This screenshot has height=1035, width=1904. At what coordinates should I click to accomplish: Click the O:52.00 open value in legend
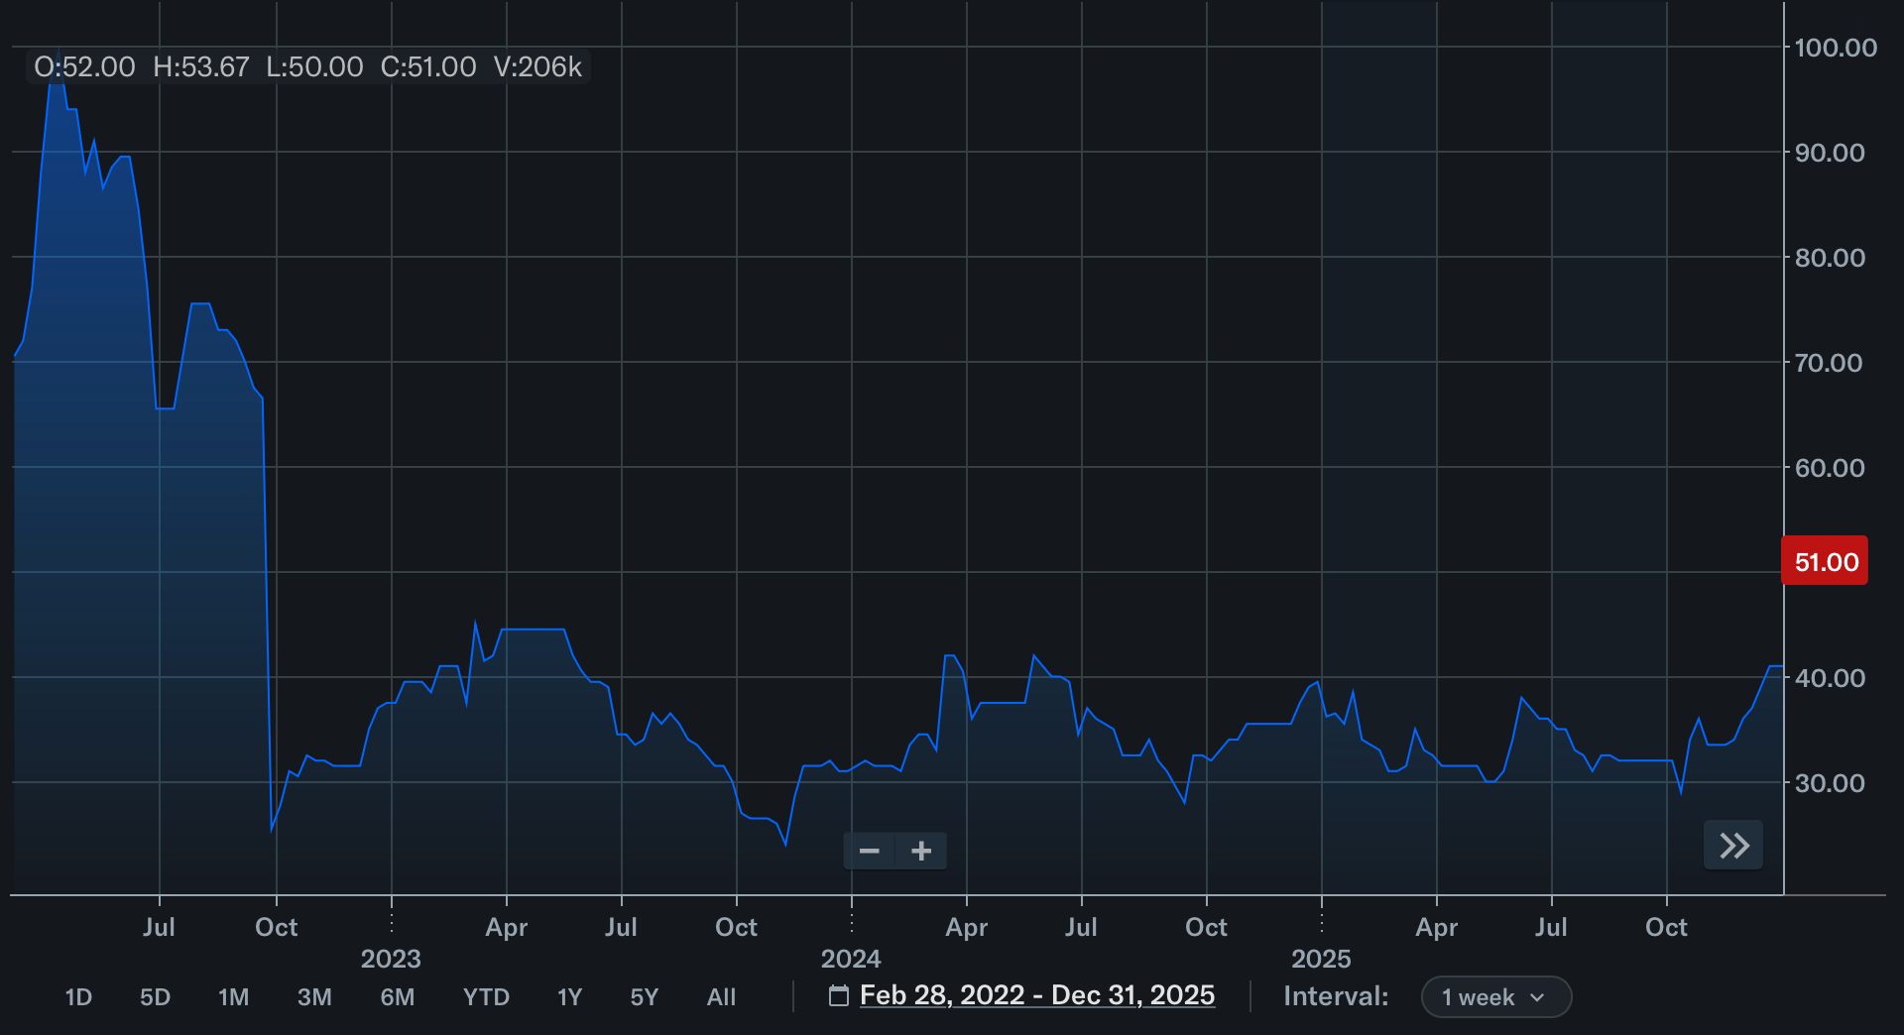[84, 67]
